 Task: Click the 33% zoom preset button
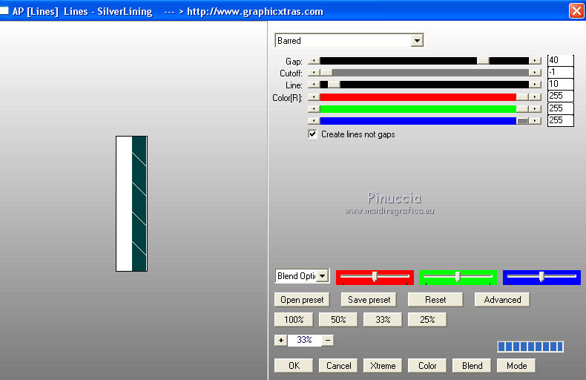383,320
